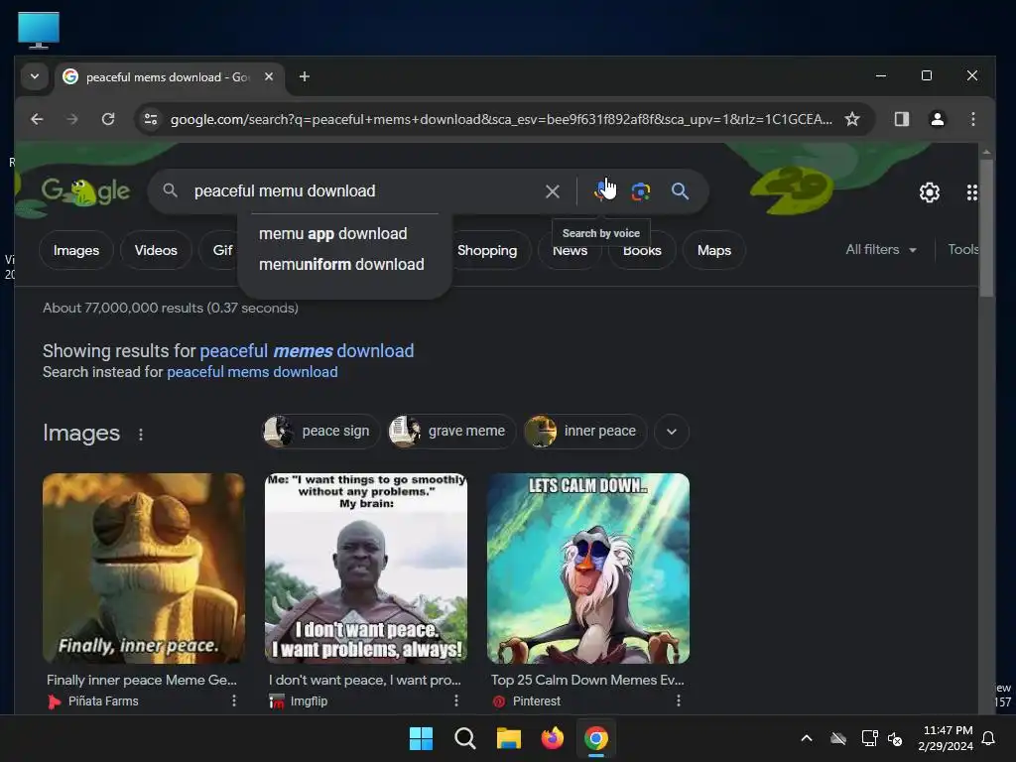Image resolution: width=1016 pixels, height=762 pixels.
Task: Click the muted volume tray icon
Action: point(895,738)
